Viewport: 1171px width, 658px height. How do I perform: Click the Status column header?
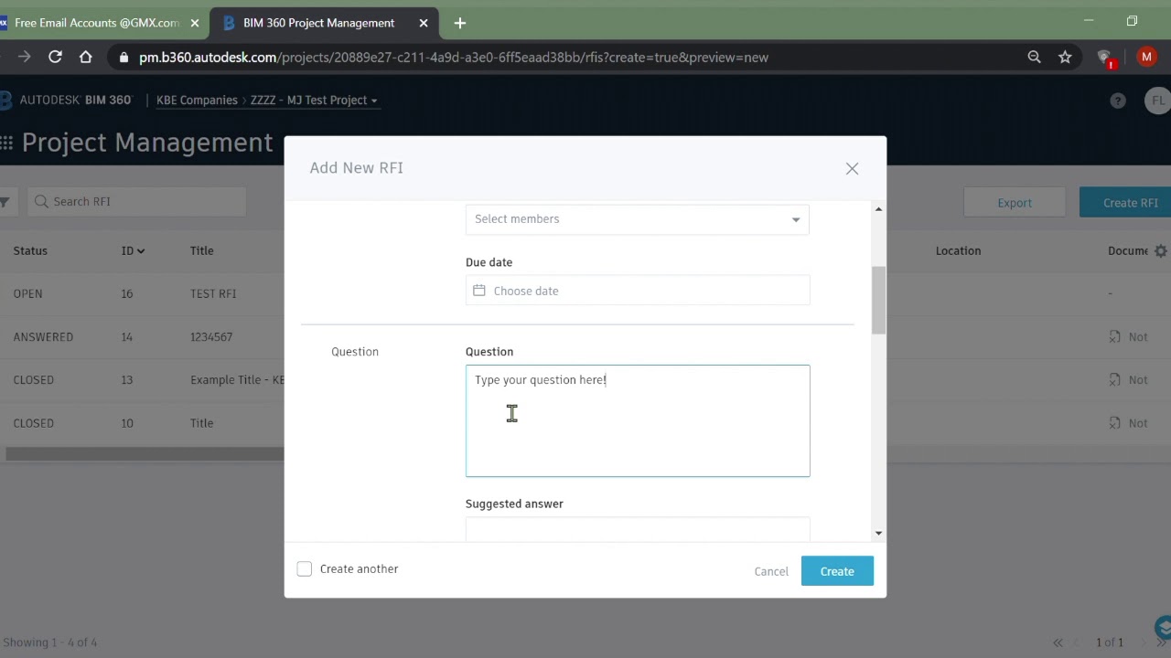(30, 250)
